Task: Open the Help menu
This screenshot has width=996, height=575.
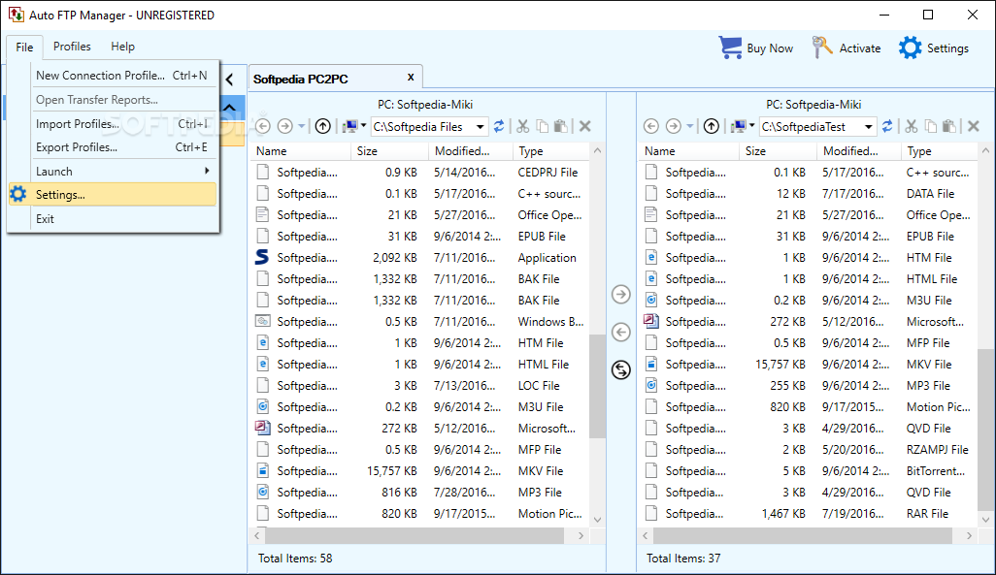Action: click(x=122, y=47)
